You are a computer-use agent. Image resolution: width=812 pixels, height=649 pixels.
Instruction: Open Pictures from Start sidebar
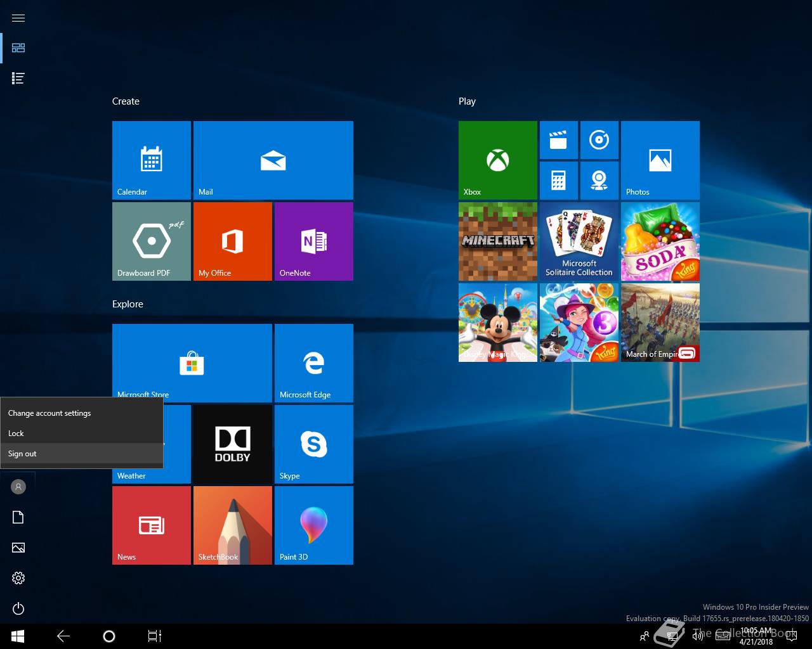coord(18,548)
